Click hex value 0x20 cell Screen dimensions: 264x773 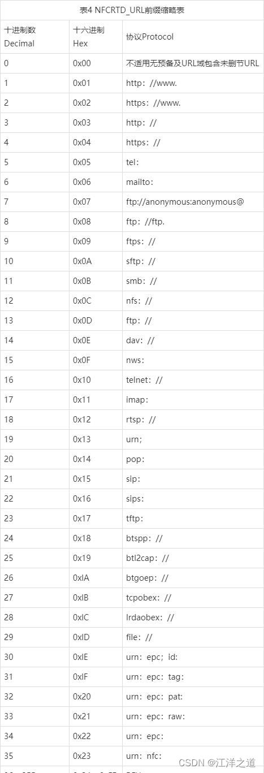(96, 697)
